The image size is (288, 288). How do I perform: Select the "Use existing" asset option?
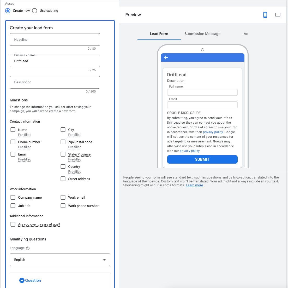point(34,10)
